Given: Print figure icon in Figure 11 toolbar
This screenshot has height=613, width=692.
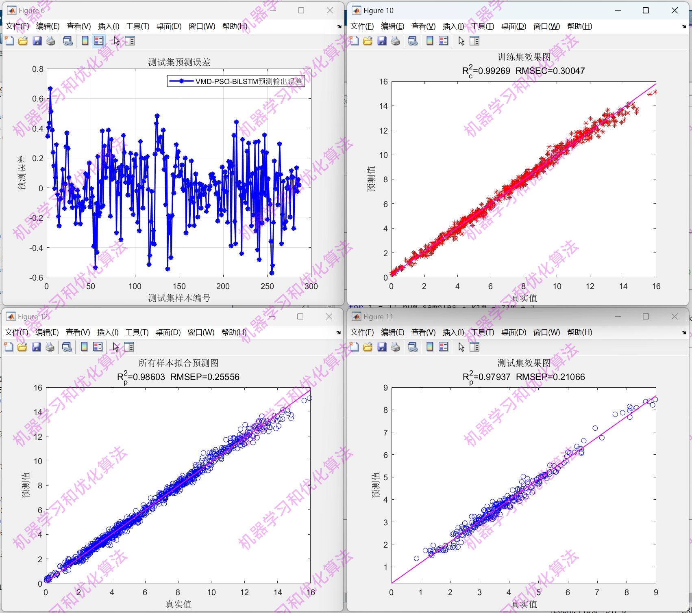Looking at the screenshot, I should pyautogui.click(x=396, y=347).
